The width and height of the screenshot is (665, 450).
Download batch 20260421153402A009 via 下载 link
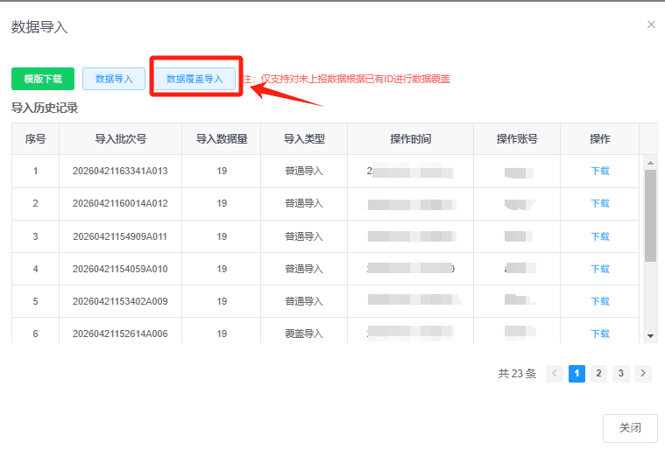599,301
